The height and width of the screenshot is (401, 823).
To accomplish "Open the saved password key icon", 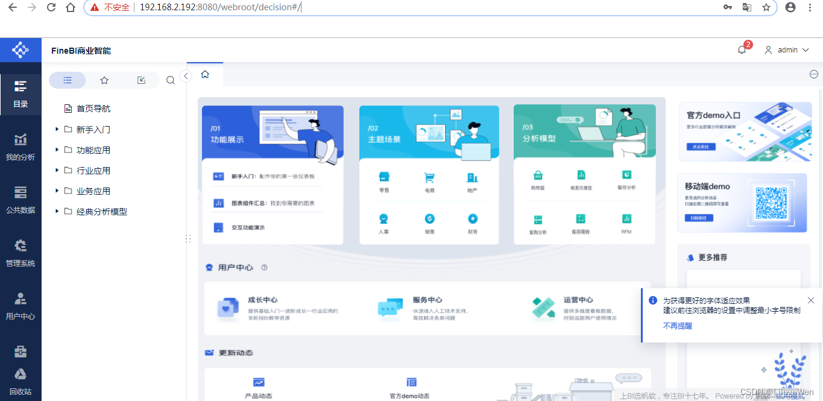I will (x=728, y=7).
